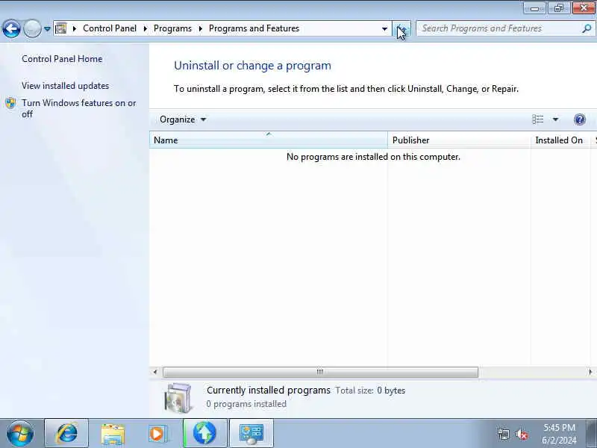Click 'No programs are installed on this computer.' text
Viewport: 597px width, 448px height.
[373, 157]
